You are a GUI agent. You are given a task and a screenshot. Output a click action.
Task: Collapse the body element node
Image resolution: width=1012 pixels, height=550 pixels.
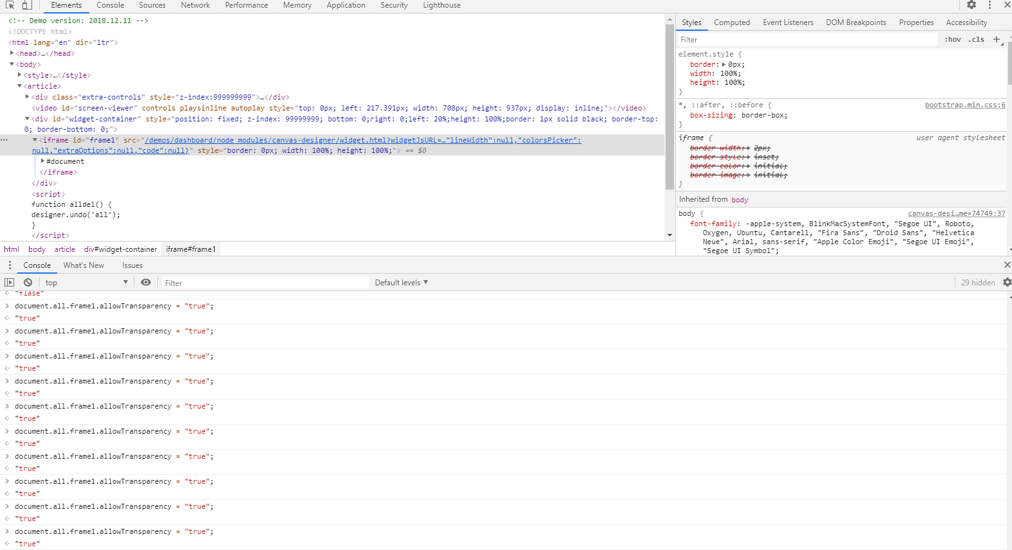(12, 64)
